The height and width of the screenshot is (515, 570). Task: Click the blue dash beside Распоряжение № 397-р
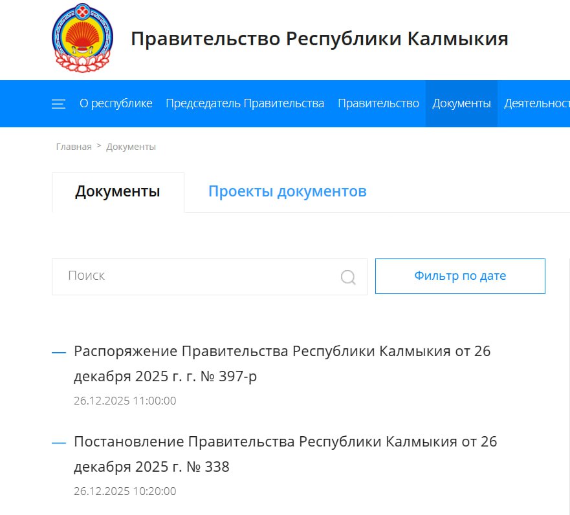pos(59,352)
